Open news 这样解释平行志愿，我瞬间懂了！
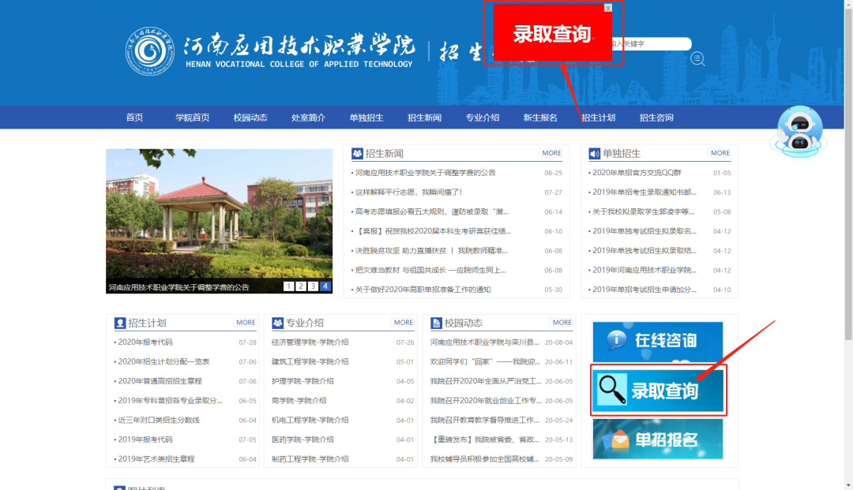Viewport: 853px width, 490px height. click(409, 193)
